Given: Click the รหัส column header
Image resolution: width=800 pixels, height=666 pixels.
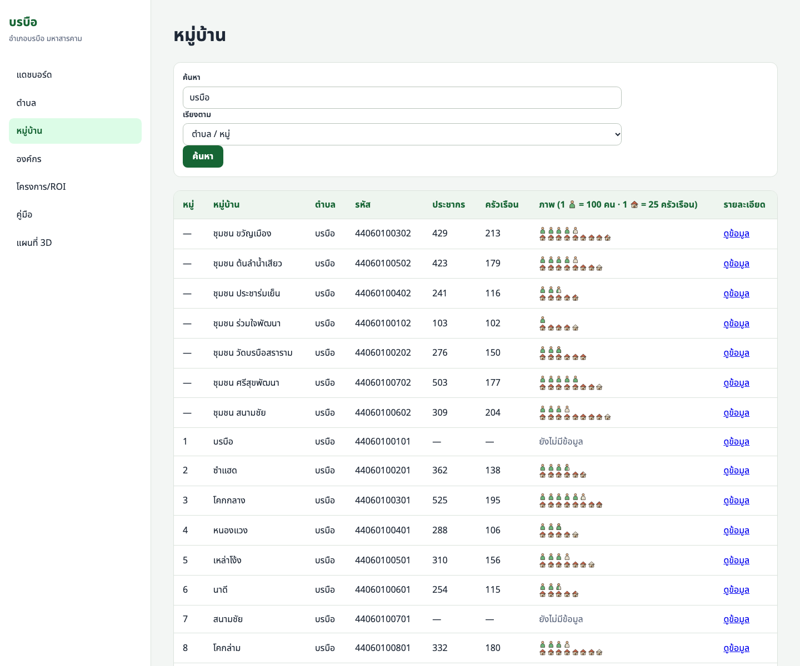Looking at the screenshot, I should coord(363,205).
